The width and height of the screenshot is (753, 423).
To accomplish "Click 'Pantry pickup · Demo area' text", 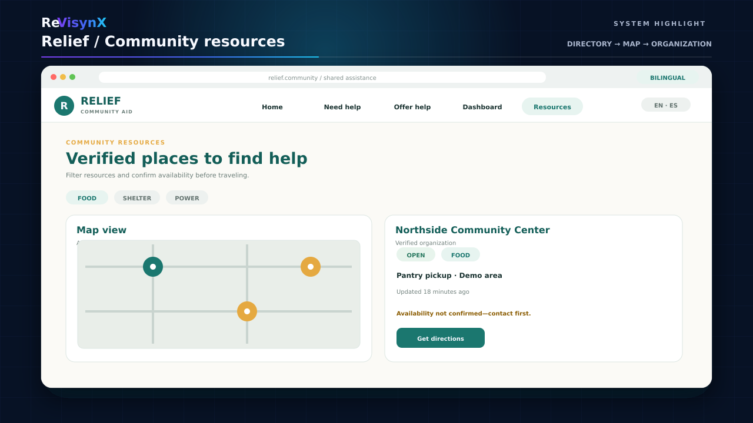I will pos(449,276).
